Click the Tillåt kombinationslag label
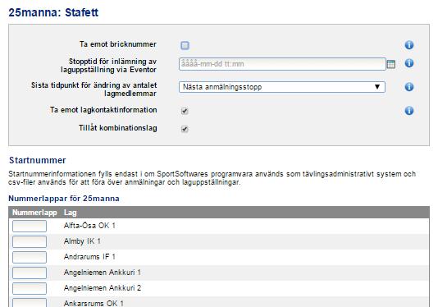 pos(118,128)
